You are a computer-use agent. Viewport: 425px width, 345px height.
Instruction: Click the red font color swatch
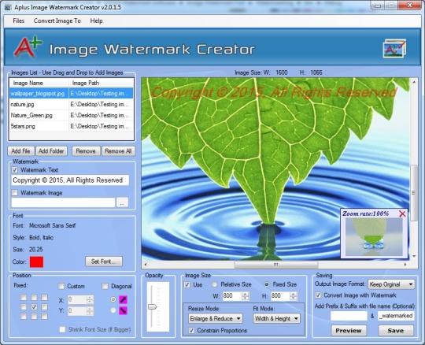click(36, 262)
